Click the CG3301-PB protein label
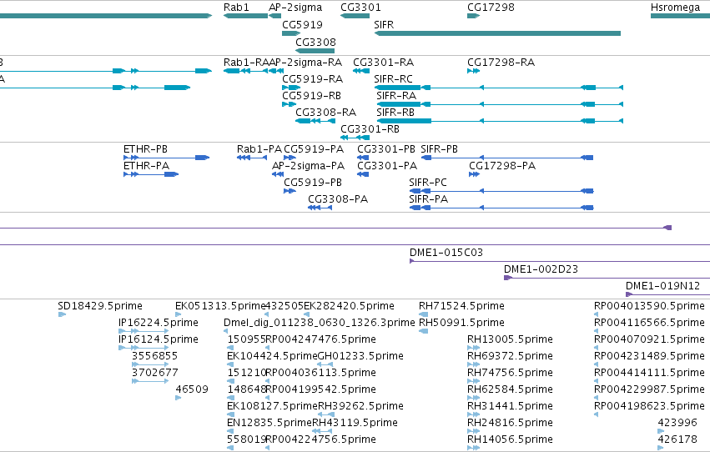Viewport: 710px width, 452px height. coord(385,149)
